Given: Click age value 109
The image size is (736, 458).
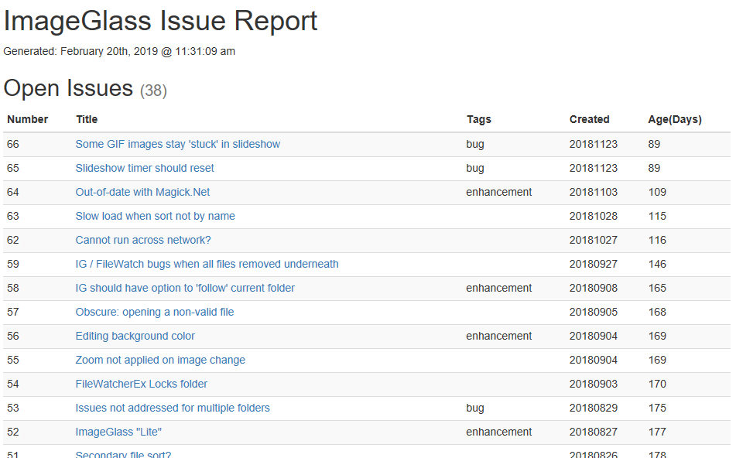Looking at the screenshot, I should (657, 192).
